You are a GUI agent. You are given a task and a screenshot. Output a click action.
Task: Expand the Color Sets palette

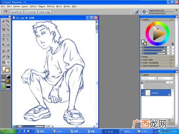click(x=141, y=60)
